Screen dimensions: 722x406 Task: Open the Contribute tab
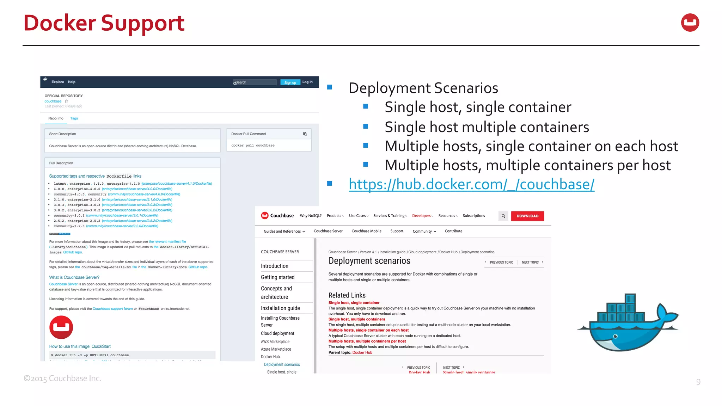(453, 231)
